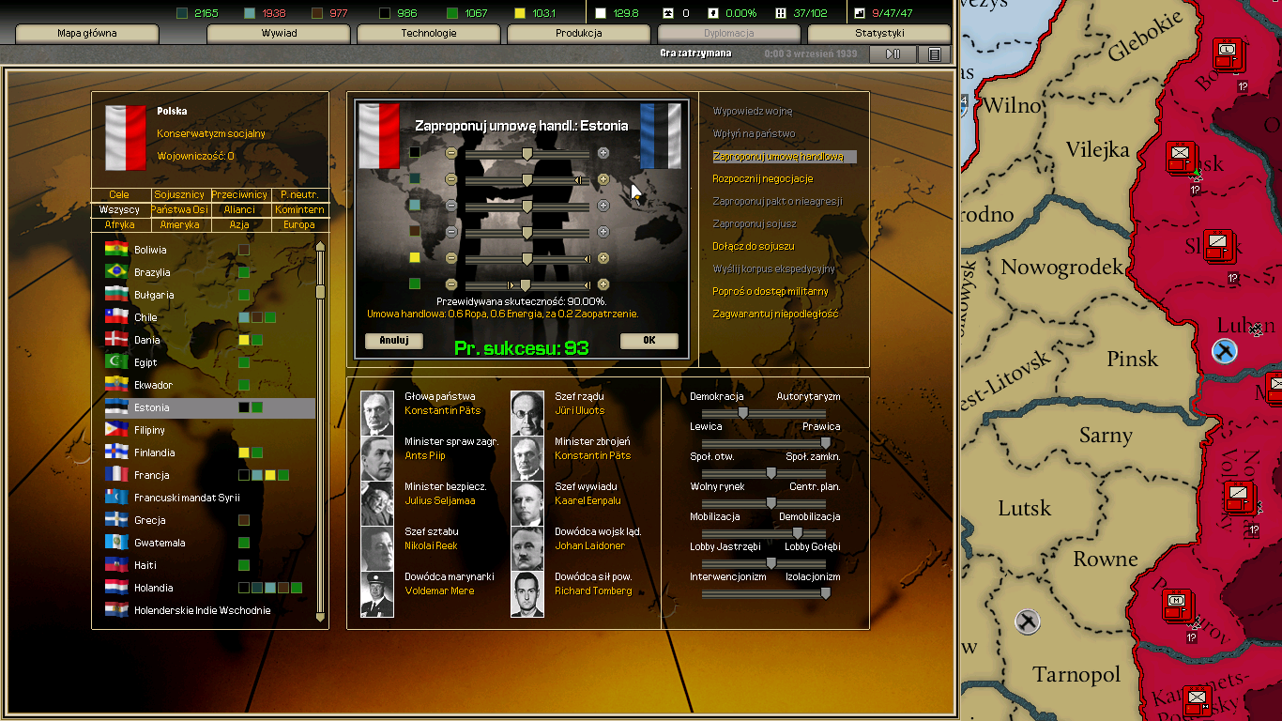Click the country list scroll-down arrow
This screenshot has height=721, width=1282.
pos(320,617)
